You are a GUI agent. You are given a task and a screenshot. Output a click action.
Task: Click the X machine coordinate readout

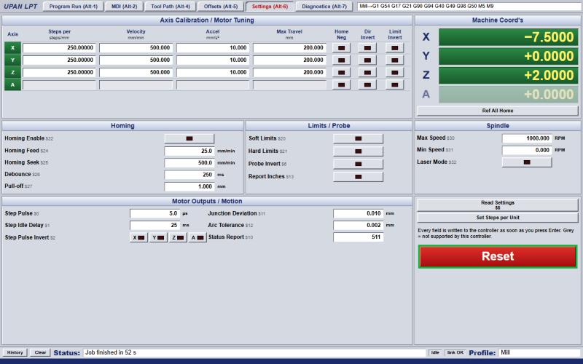[509, 37]
